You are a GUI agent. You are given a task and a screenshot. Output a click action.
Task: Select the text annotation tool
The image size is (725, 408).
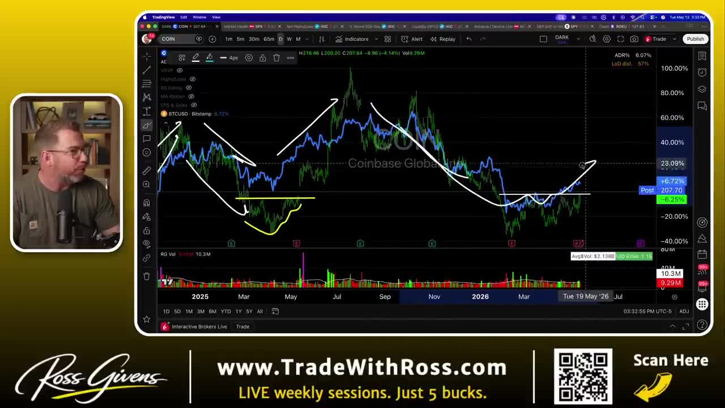click(x=147, y=111)
